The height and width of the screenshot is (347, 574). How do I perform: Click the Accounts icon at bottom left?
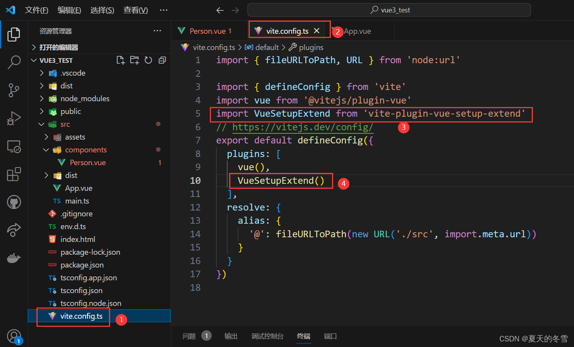[x=14, y=336]
